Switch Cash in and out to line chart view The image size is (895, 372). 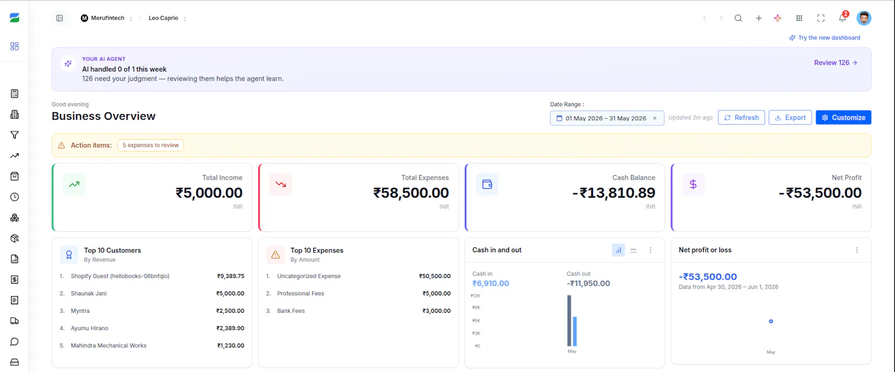[634, 250]
